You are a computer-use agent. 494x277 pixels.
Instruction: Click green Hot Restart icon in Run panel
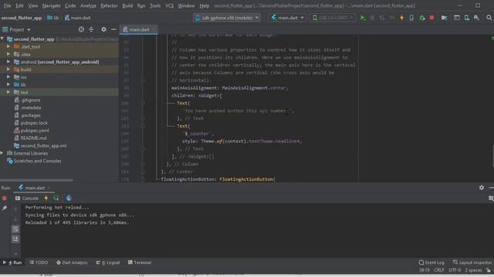tap(56, 199)
